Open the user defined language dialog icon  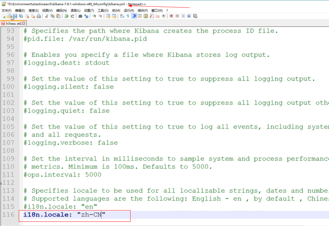click(140, 16)
